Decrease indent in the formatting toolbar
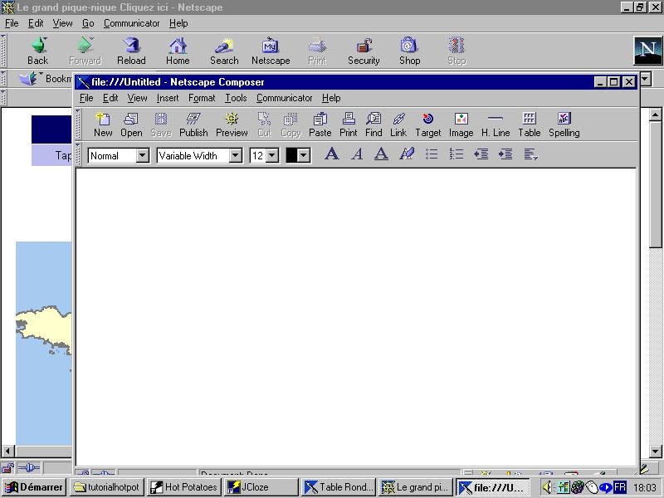Image resolution: width=664 pixels, height=498 pixels. [481, 154]
